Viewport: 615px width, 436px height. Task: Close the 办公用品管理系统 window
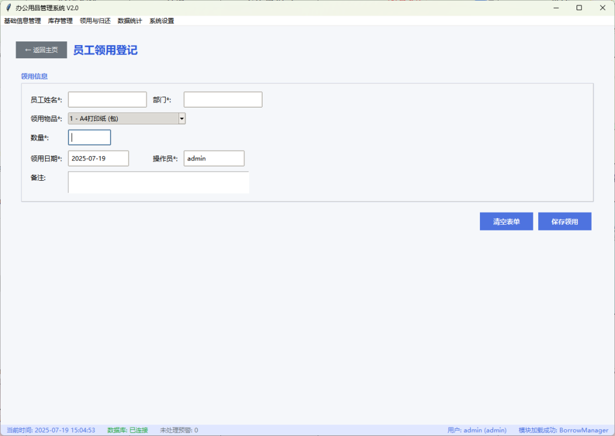(602, 8)
